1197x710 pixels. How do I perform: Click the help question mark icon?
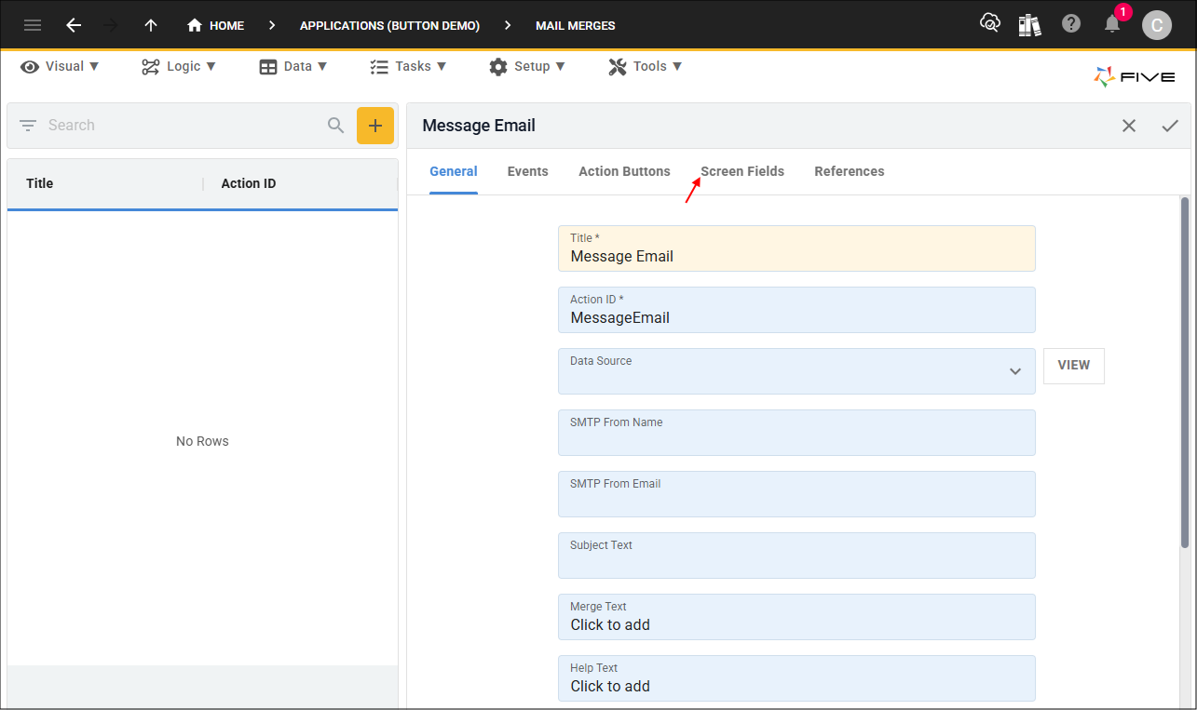coord(1071,24)
